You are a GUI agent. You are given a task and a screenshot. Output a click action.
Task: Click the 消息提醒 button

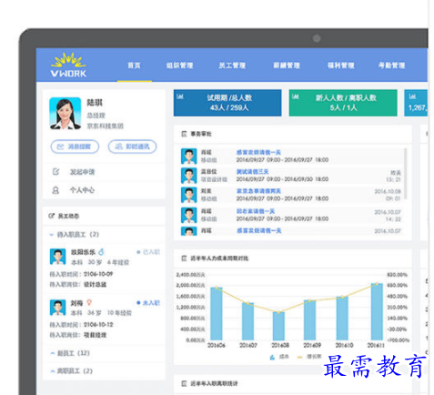[x=75, y=147]
